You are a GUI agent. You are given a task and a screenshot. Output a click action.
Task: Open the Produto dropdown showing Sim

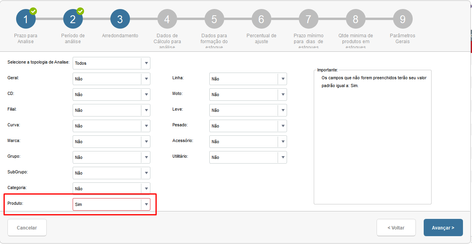[112, 204]
